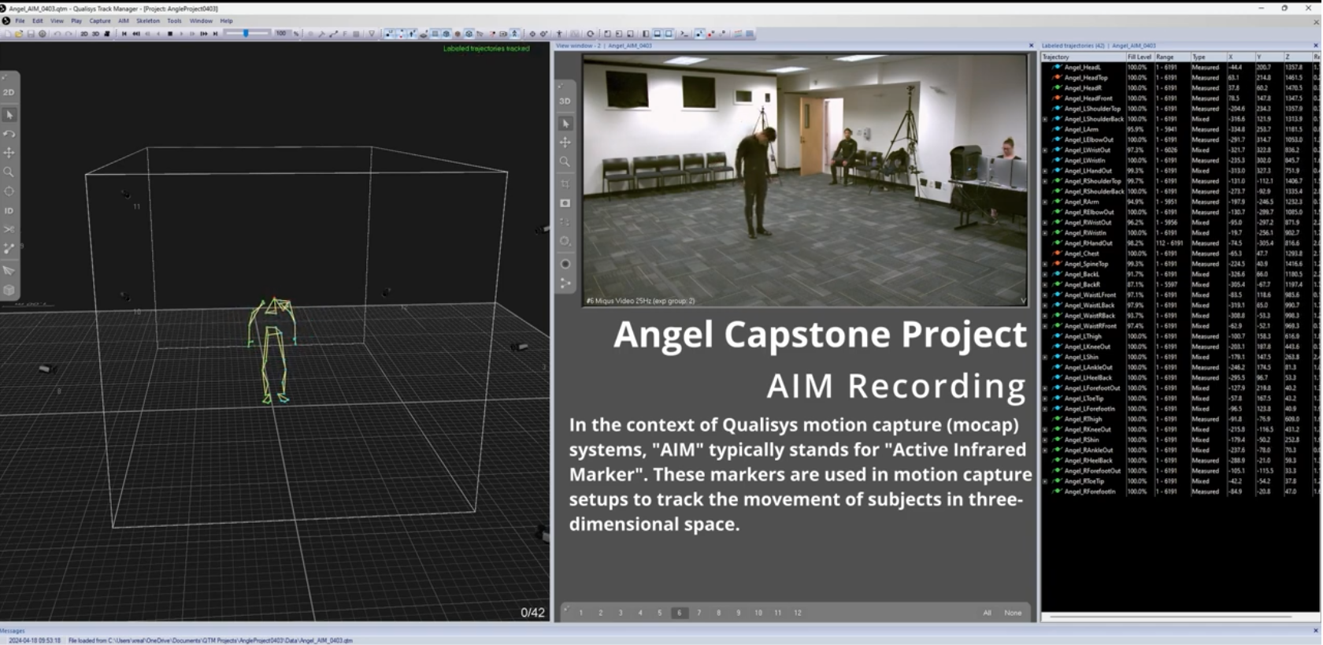
Task: Expand the Angel_LWristOut trajectory row
Action: click(1045, 150)
